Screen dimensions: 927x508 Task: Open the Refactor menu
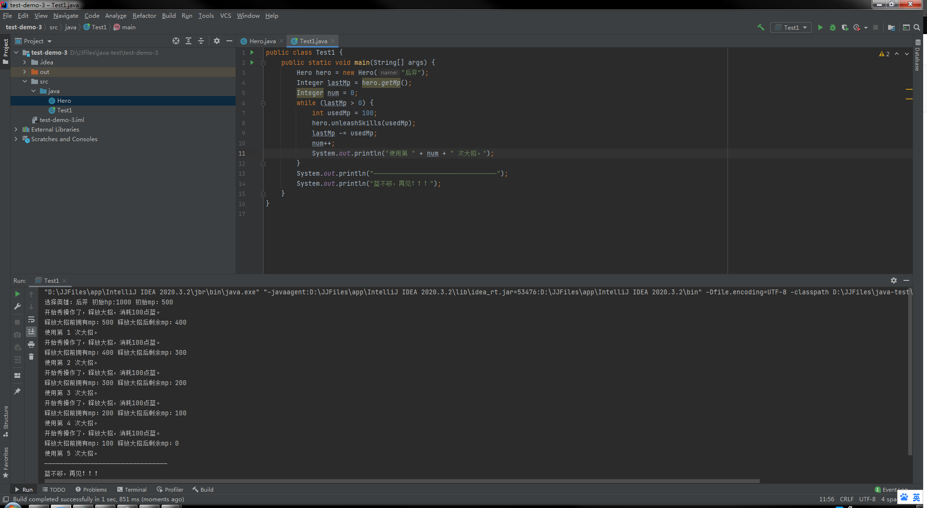click(144, 16)
